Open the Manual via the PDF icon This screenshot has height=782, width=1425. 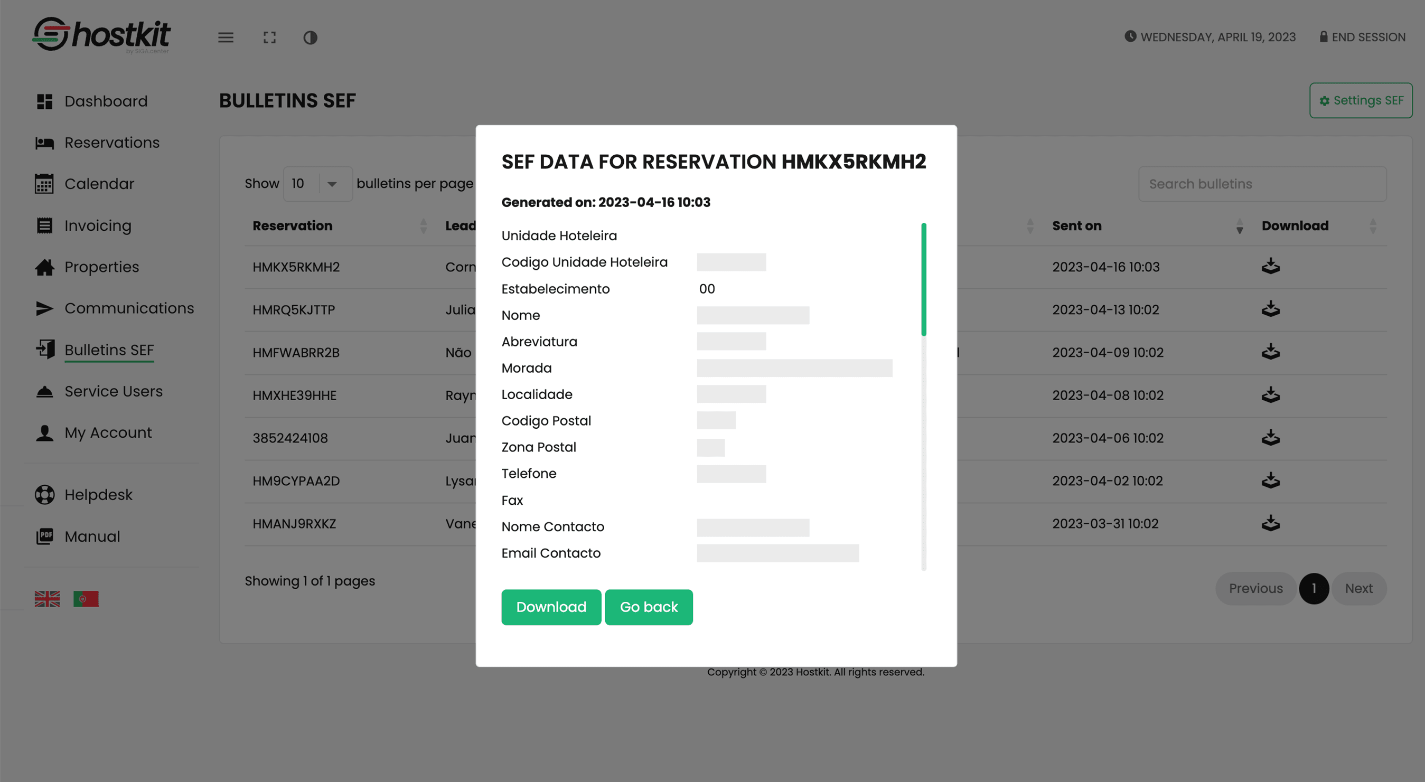coord(45,536)
